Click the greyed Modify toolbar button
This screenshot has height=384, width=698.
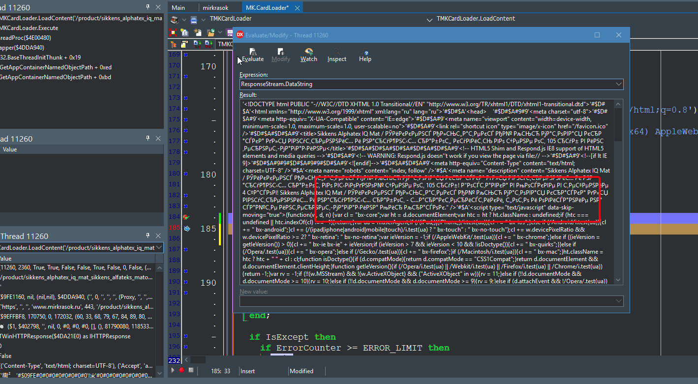pyautogui.click(x=281, y=55)
